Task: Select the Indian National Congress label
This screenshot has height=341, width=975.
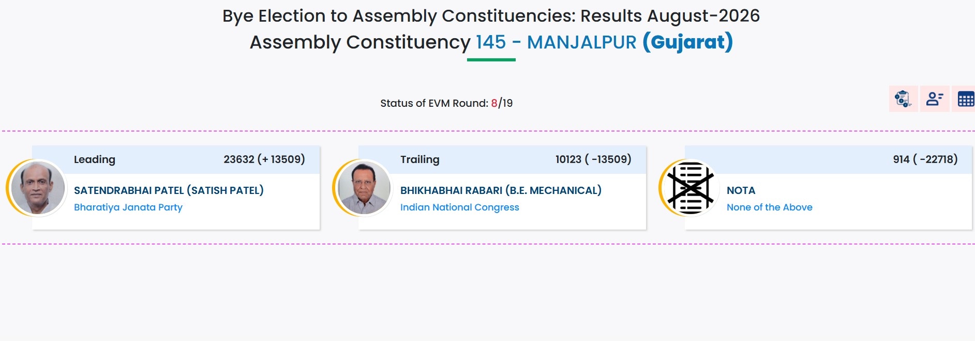Action: tap(460, 207)
